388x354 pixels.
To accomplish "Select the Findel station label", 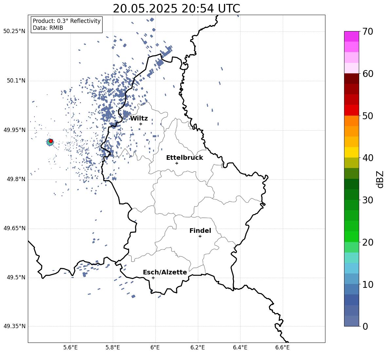I will click(200, 231).
